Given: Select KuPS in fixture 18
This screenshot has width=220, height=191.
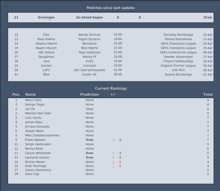Looking at the screenshot, I should (x=89, y=61).
